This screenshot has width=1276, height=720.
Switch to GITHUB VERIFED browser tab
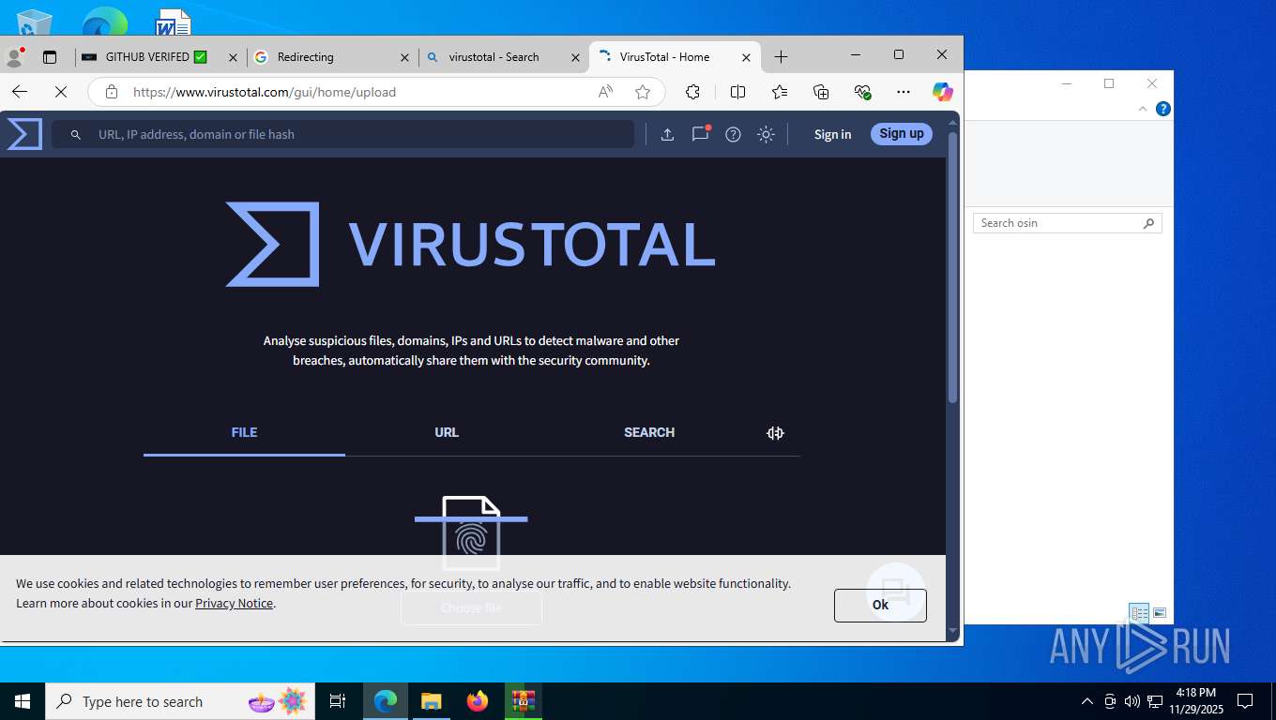click(145, 57)
